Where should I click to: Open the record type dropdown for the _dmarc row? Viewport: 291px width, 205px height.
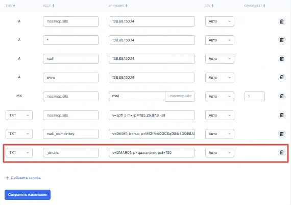point(19,152)
